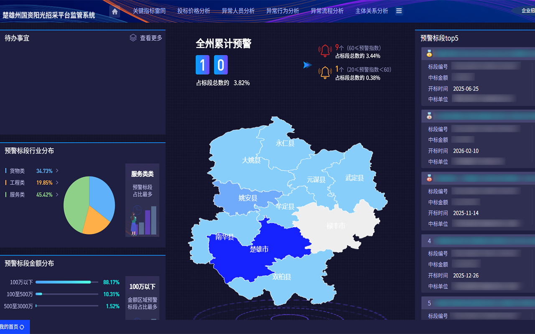
Task: Click the digit 1 counter tile
Action: coord(203,65)
